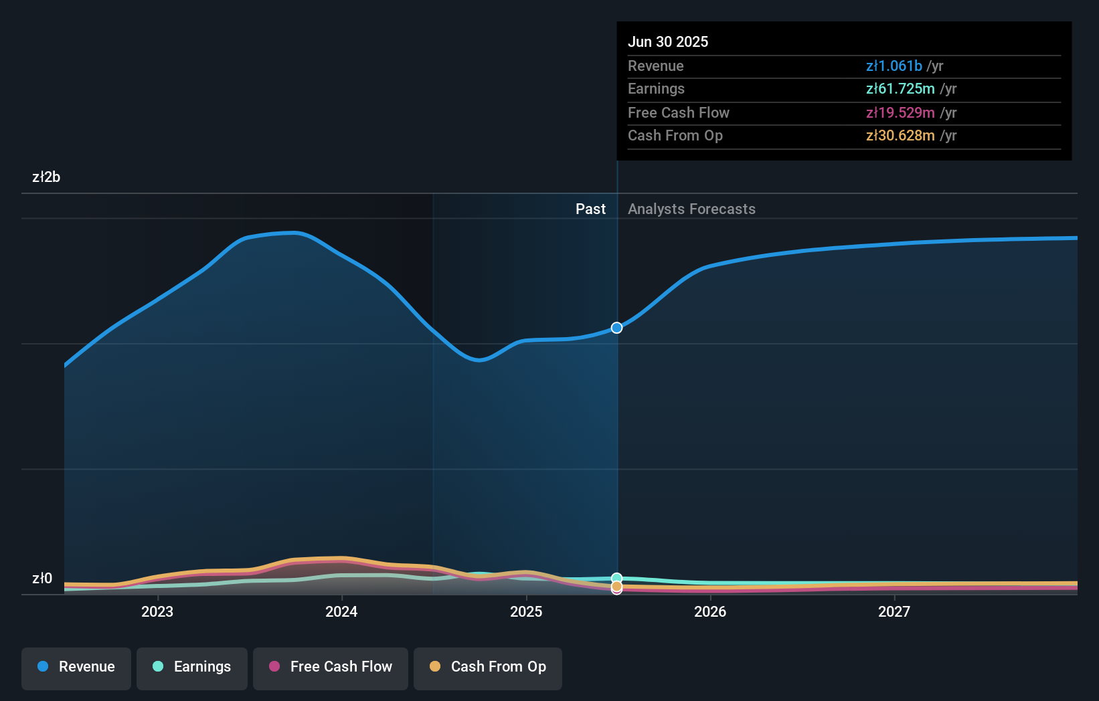Click the blue Revenue legend dot
1099x701 pixels.
tap(44, 667)
